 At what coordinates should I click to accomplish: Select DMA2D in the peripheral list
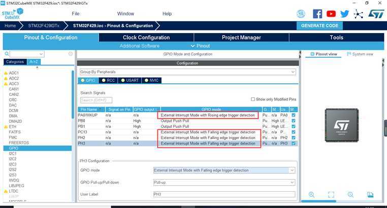pyautogui.click(x=15, y=121)
